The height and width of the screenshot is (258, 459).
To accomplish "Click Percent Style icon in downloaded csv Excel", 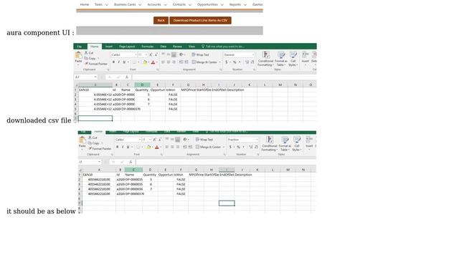I will point(235,62).
